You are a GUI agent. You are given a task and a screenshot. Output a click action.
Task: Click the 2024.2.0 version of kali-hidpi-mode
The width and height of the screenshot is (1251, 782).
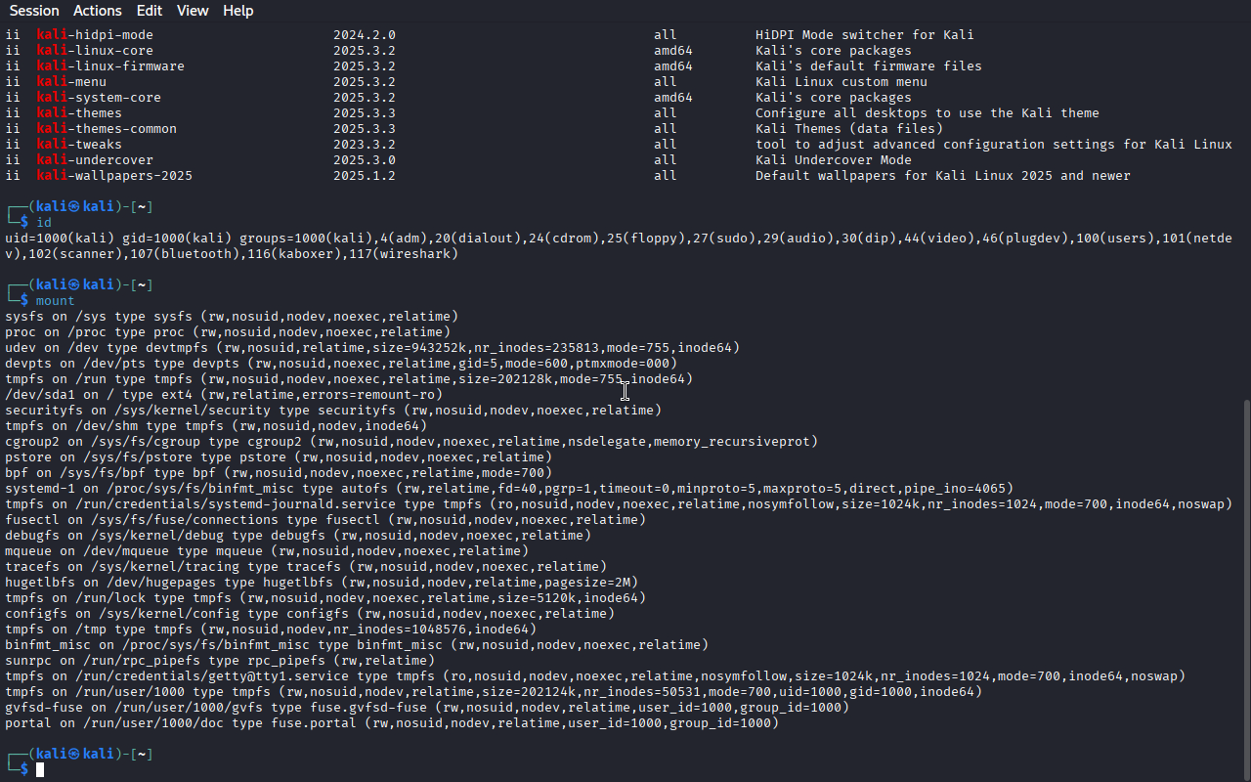pos(365,35)
